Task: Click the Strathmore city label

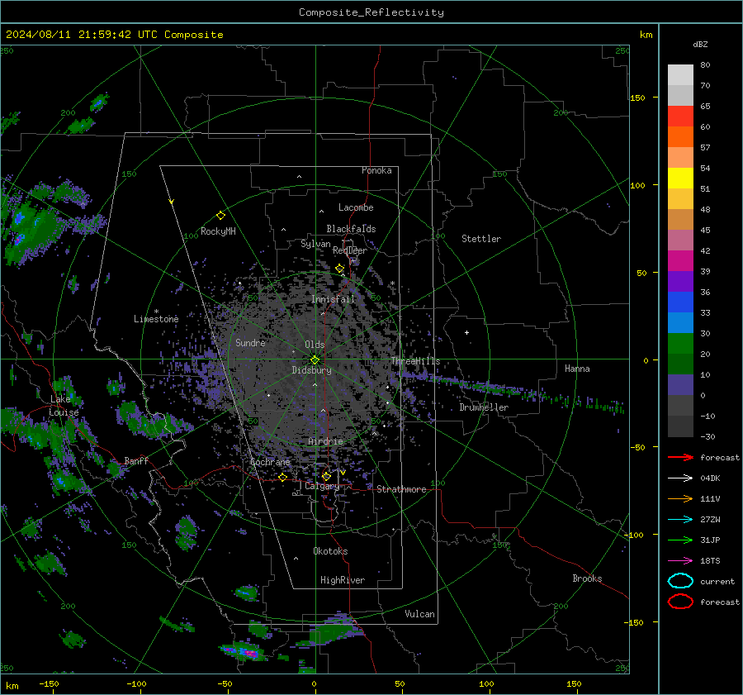Action: 401,489
